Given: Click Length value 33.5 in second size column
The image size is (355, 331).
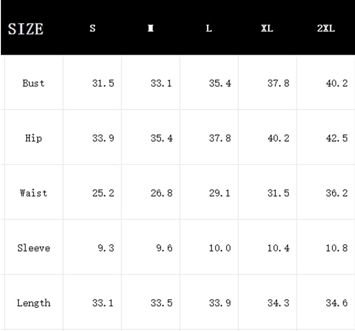Looking at the screenshot, I should (x=161, y=303).
